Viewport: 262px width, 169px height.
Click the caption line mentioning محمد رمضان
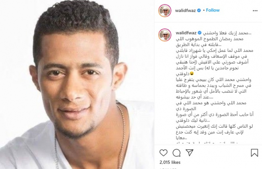pos(210,39)
